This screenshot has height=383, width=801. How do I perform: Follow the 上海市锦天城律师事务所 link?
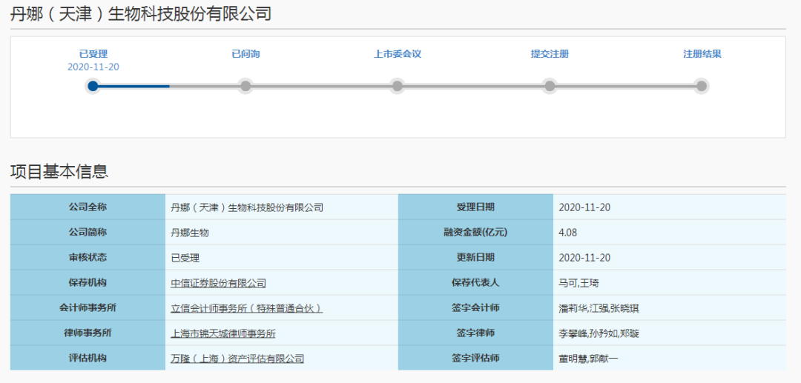tap(223, 333)
